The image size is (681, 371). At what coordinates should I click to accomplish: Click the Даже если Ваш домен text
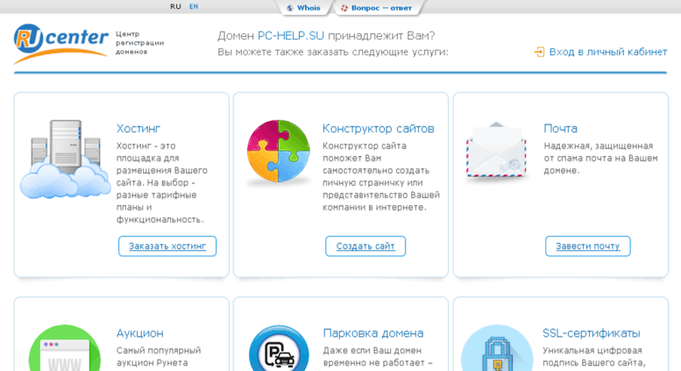378,357
